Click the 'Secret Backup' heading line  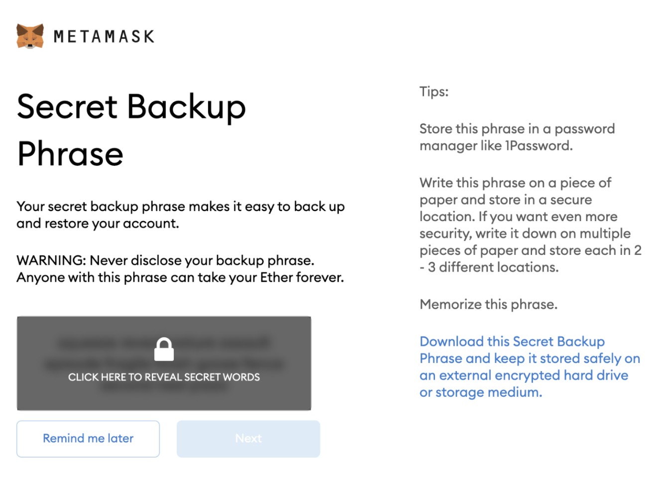131,107
